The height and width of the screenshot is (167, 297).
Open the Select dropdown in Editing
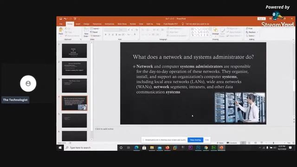(251, 36)
